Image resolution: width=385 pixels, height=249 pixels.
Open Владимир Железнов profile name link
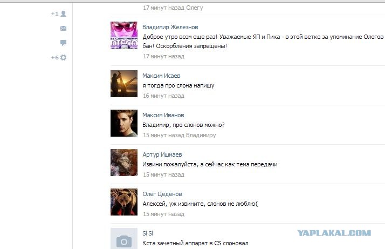pyautogui.click(x=170, y=27)
